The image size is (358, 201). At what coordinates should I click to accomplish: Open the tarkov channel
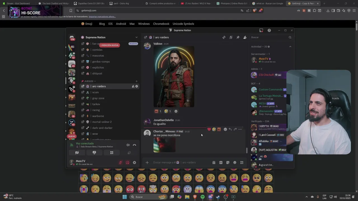109,104
